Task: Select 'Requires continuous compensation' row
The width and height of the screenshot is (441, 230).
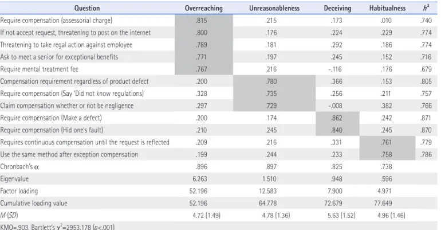Action: pos(219,142)
